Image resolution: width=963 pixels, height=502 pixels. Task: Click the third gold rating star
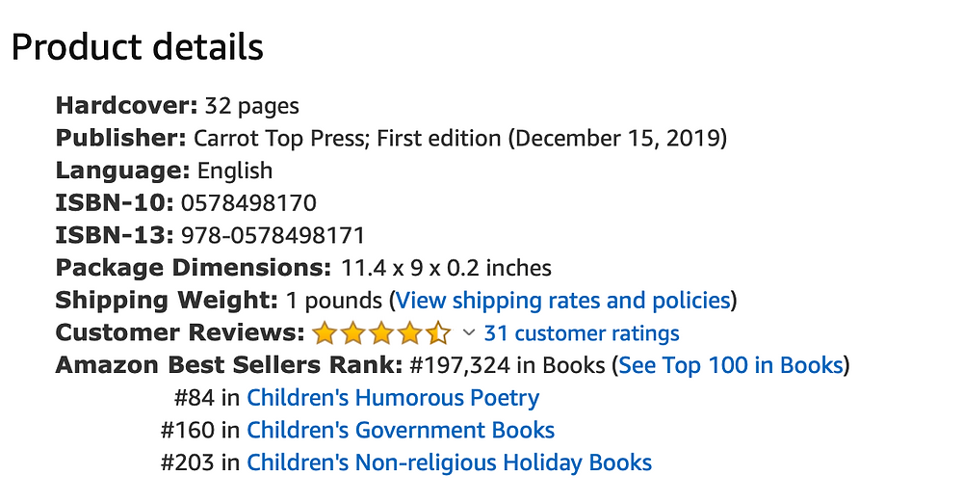click(x=381, y=333)
